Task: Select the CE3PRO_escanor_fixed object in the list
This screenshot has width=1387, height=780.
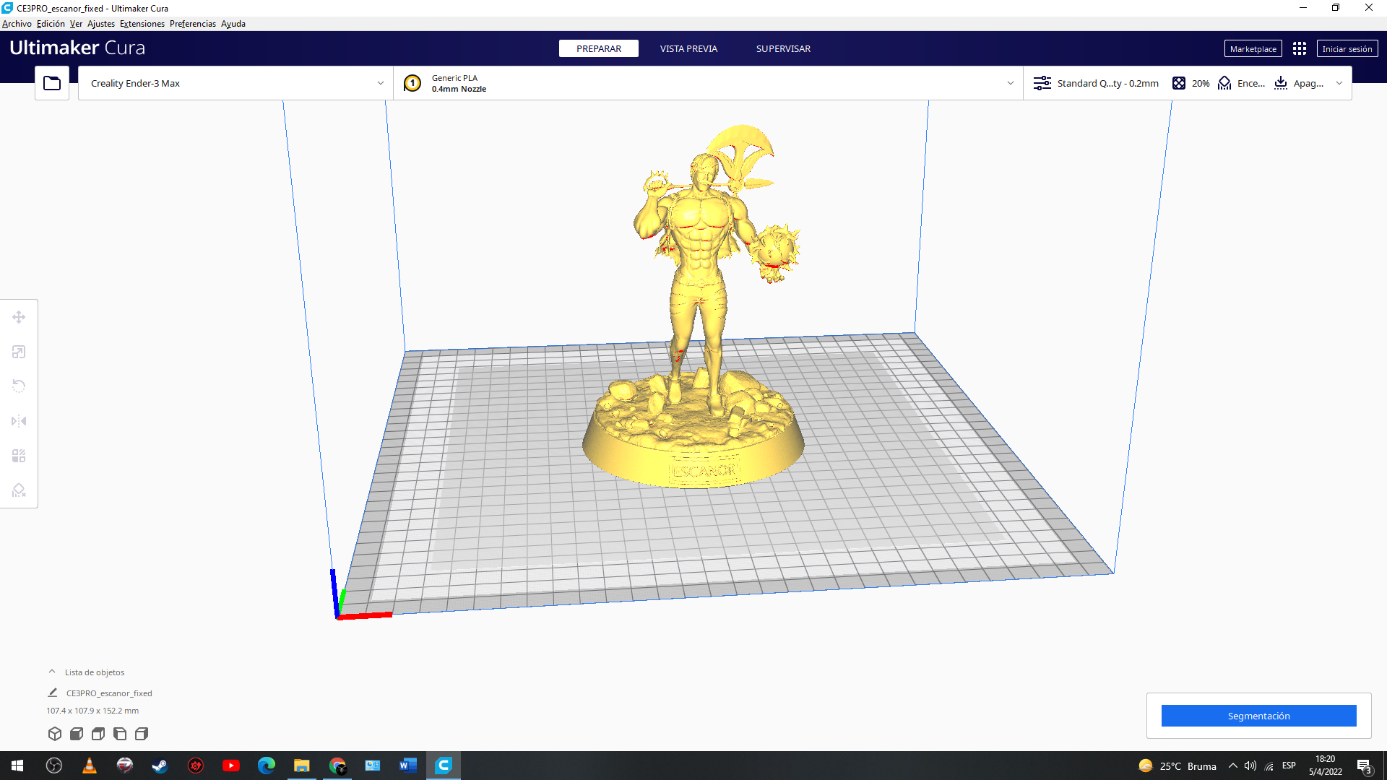Action: click(108, 693)
